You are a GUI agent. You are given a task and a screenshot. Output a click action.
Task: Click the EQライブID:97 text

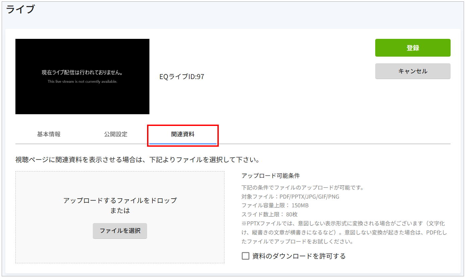coord(182,77)
